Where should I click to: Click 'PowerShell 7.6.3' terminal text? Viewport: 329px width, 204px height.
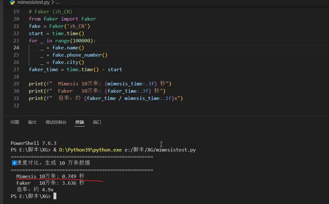tap(34, 143)
